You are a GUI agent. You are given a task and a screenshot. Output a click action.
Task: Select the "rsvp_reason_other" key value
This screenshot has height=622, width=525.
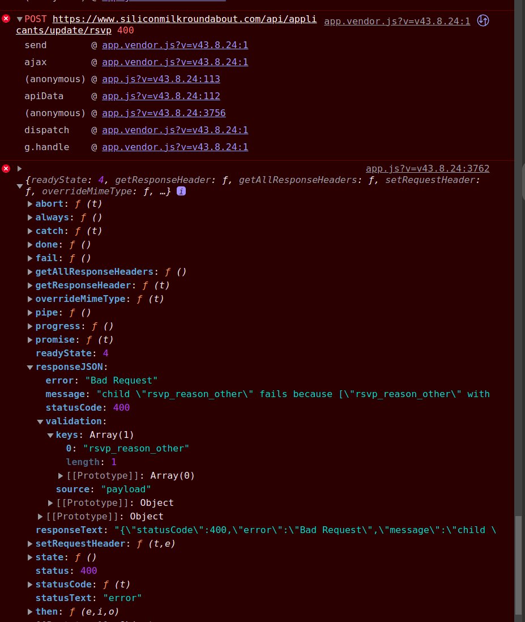(136, 449)
